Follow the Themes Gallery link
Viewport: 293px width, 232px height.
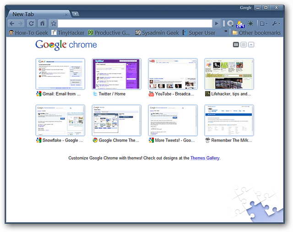[205, 158]
